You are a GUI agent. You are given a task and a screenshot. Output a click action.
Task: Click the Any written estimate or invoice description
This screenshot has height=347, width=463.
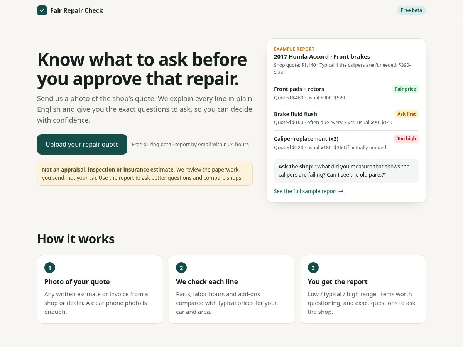(x=96, y=303)
